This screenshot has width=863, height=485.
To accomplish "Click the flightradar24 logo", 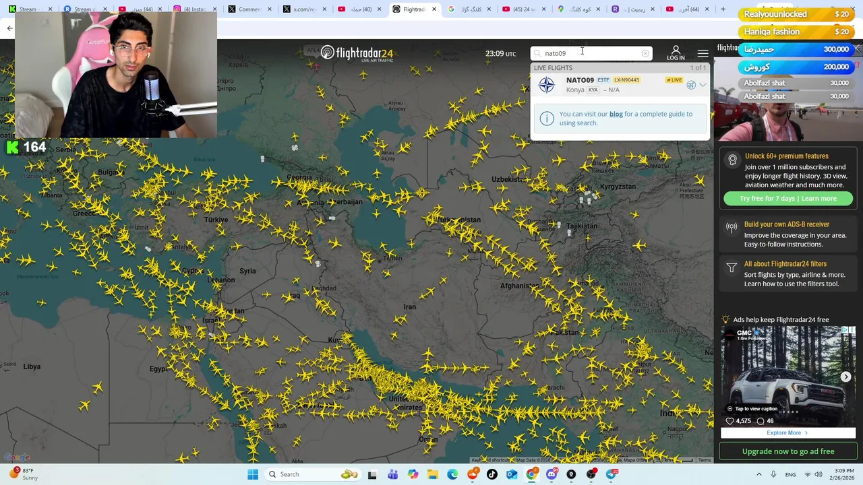I will click(x=357, y=53).
